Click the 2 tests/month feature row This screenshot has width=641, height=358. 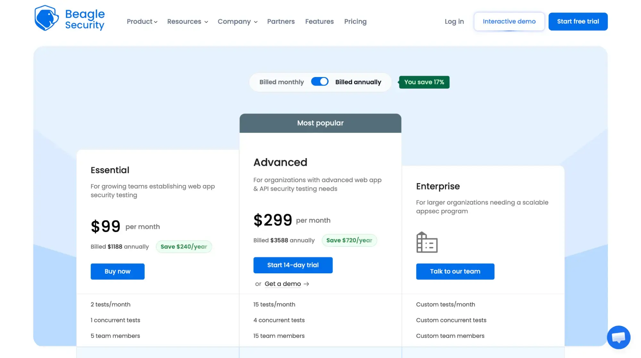pos(110,304)
